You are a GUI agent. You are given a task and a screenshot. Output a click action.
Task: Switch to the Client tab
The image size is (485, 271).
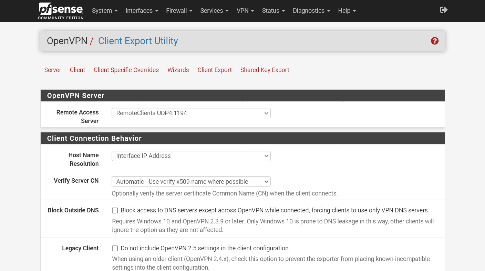(77, 70)
